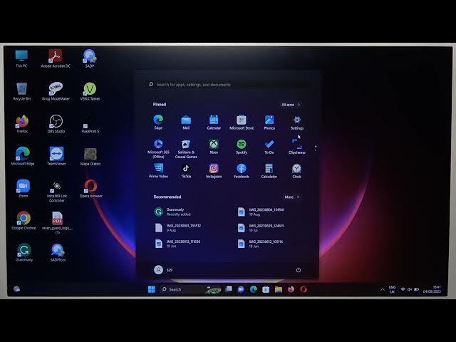Screen dimensions: 456x342
Task: Open Instagram pinned app
Action: (214, 171)
